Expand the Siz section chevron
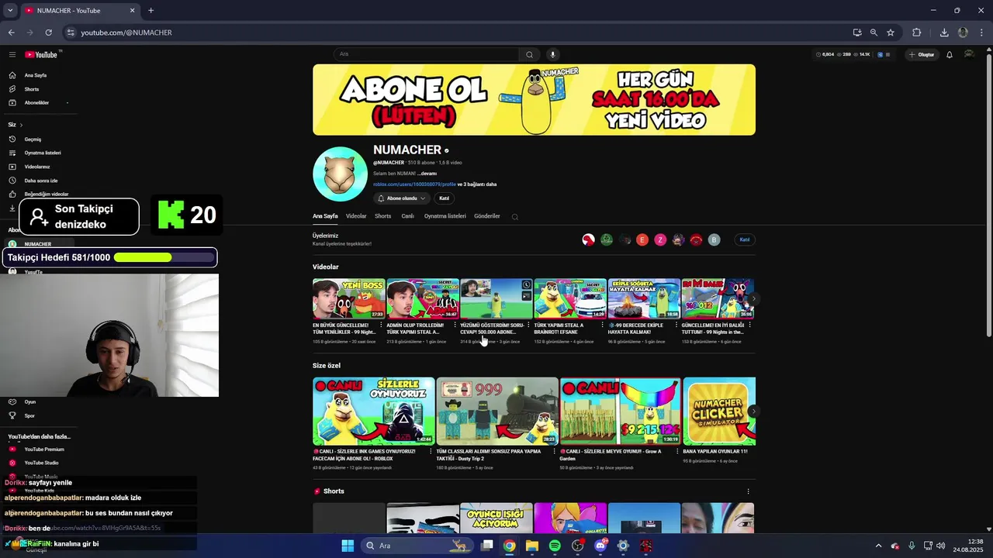Screen dimensions: 993x558 [x=21, y=125]
